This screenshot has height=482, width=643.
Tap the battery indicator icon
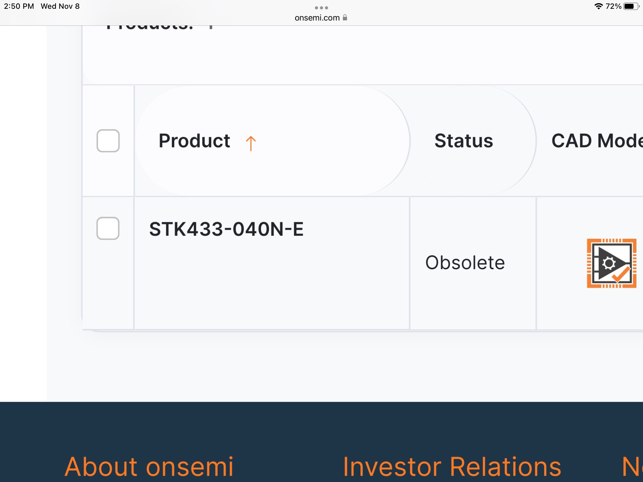coord(631,6)
